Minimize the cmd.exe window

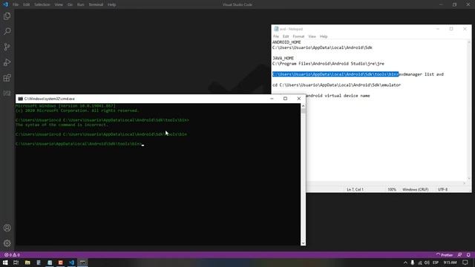tap(272, 99)
